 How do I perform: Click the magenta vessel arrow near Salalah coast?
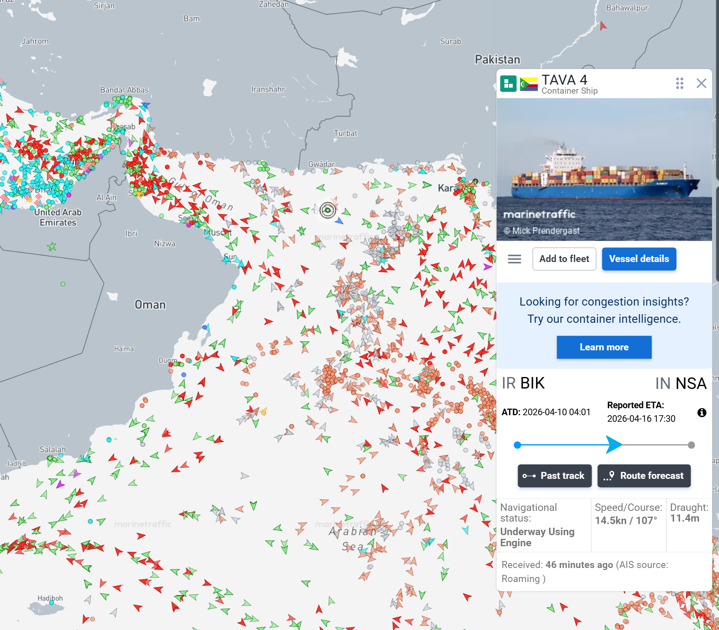pos(60,484)
